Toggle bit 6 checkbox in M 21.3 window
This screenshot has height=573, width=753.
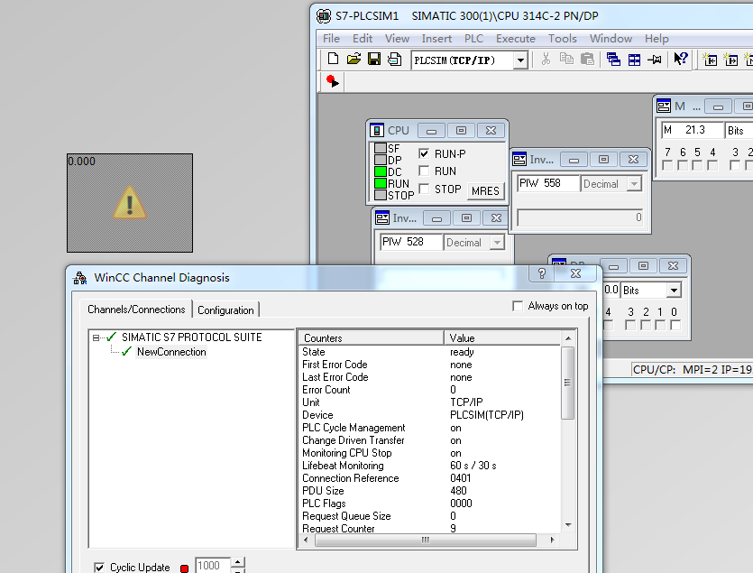(x=683, y=165)
